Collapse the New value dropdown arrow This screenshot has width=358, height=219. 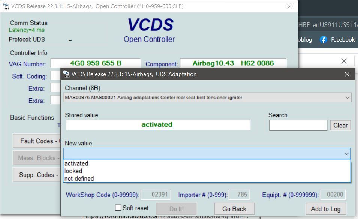(347, 154)
